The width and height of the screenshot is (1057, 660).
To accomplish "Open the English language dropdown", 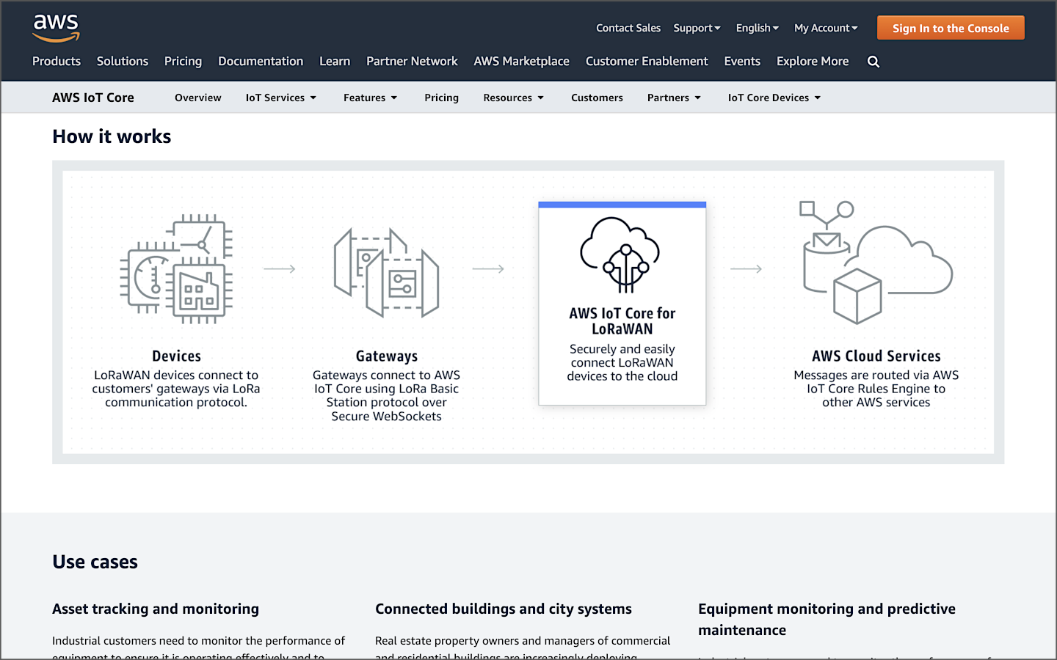I will tap(757, 28).
